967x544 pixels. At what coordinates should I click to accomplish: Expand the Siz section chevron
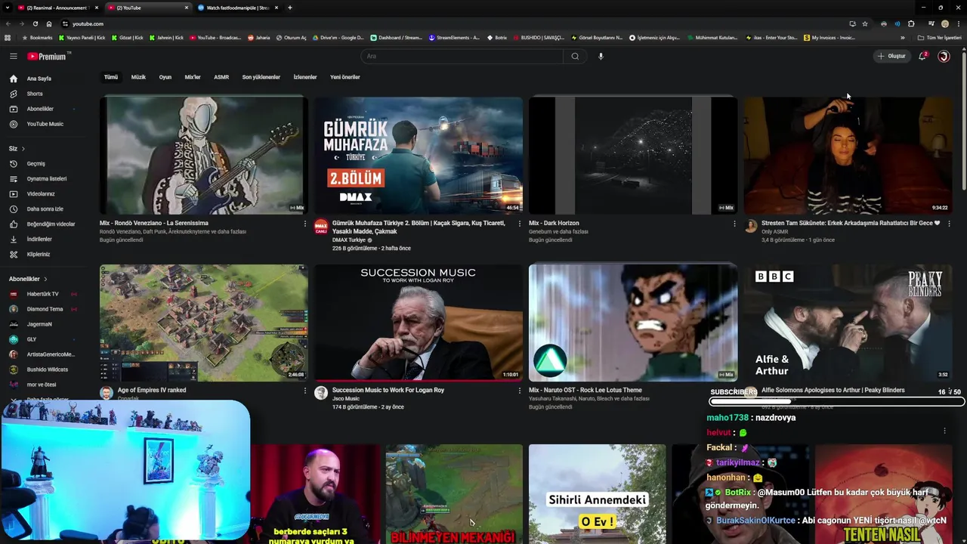click(x=23, y=148)
